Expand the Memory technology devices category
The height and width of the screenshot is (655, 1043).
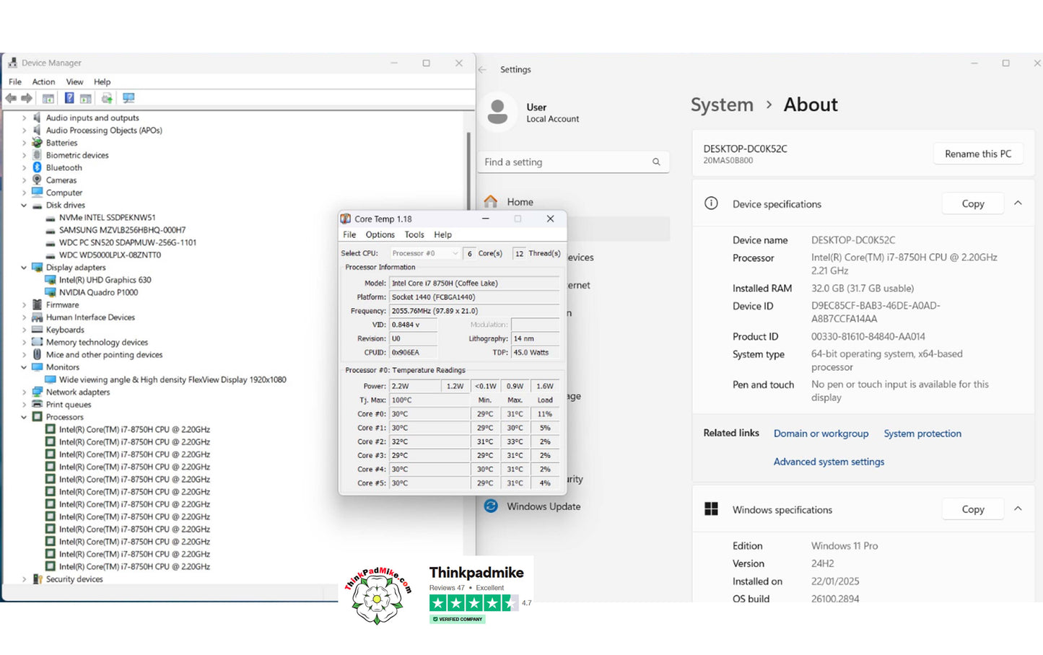tap(25, 342)
